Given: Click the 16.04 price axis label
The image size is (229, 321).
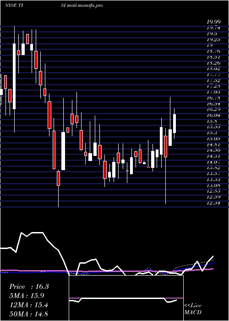Looking at the screenshot, I should click(213, 115).
